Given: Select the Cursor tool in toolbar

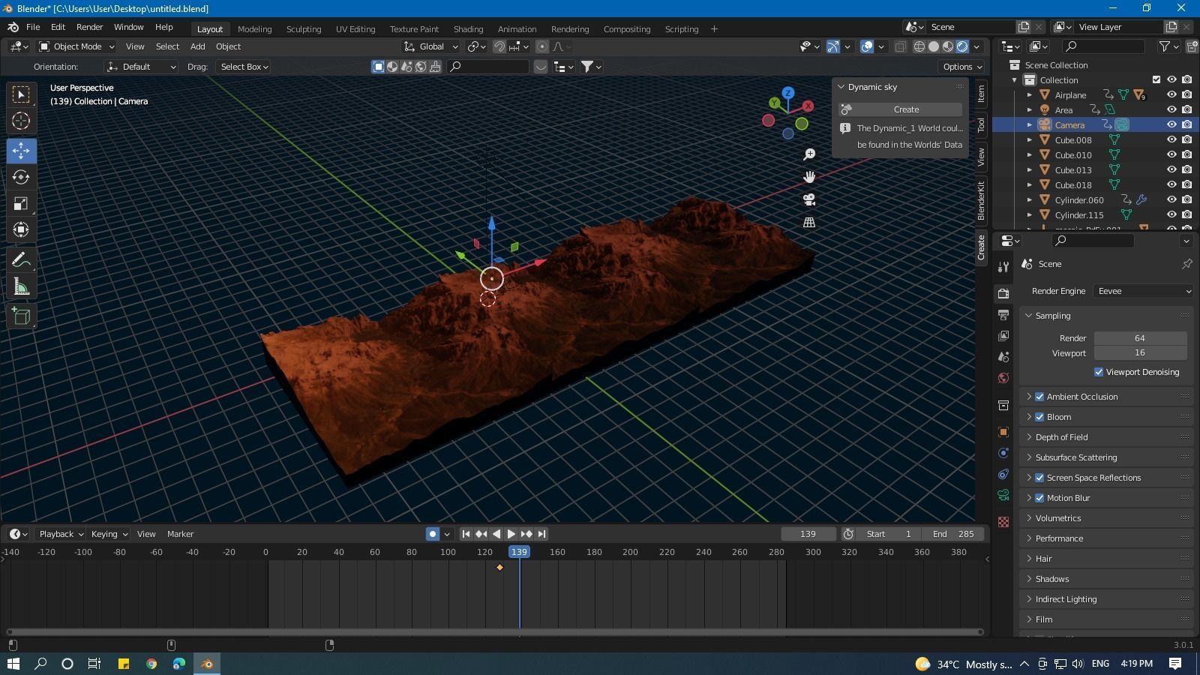Looking at the screenshot, I should [x=21, y=121].
